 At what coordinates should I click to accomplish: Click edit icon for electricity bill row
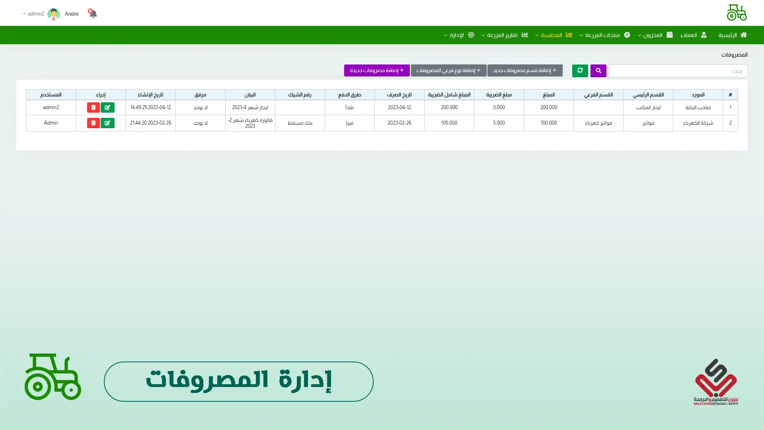coord(107,123)
